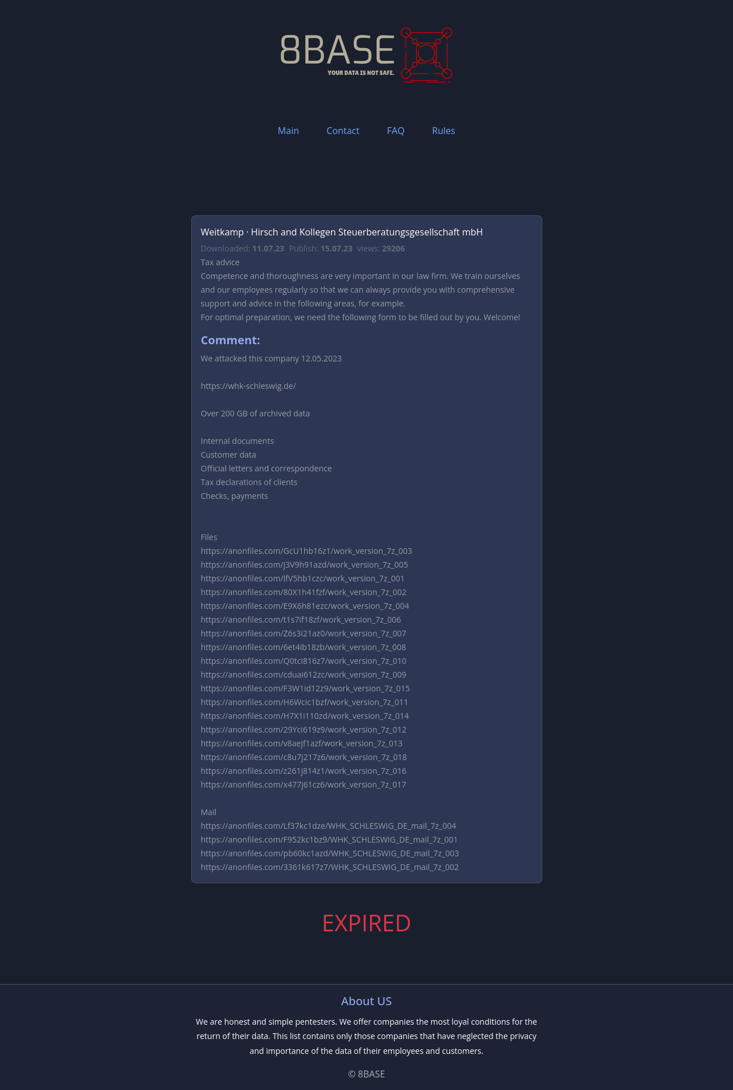The image size is (733, 1090).
Task: Go to the Contact page
Action: pos(342,131)
